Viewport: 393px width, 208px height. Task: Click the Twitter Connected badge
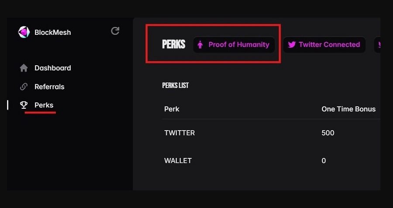[x=324, y=45]
